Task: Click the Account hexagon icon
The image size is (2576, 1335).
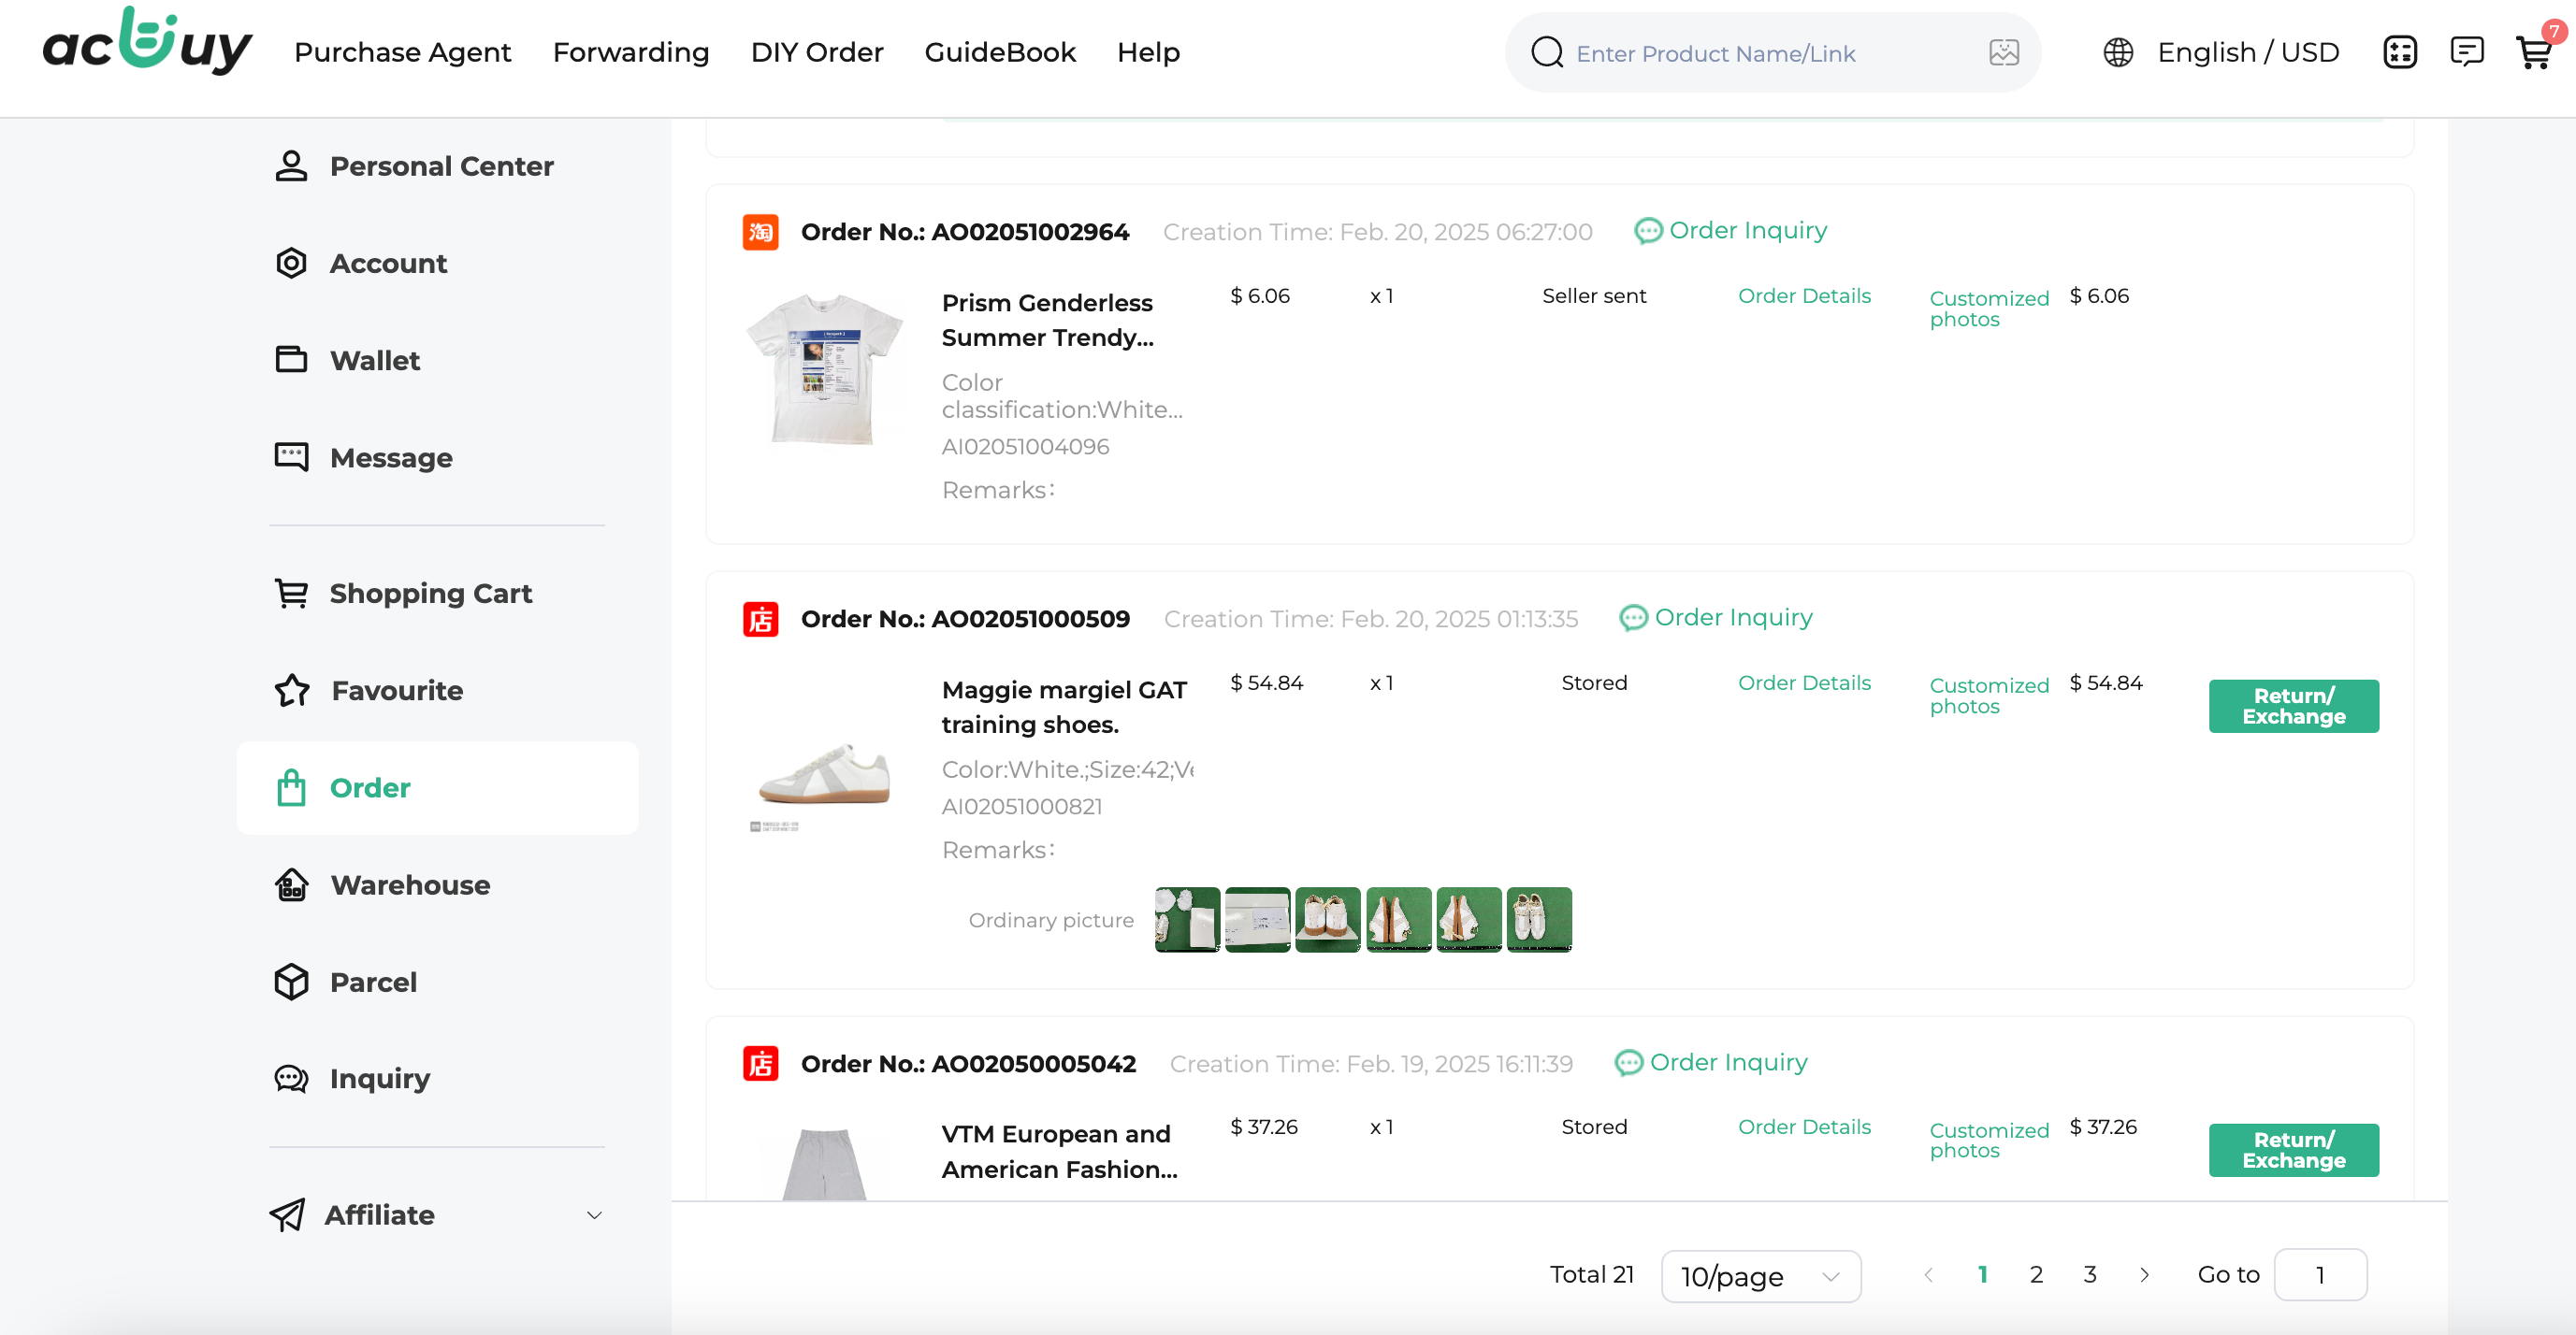Action: (291, 263)
